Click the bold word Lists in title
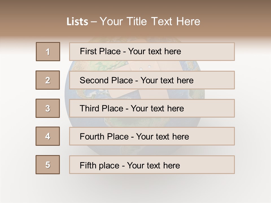This screenshot has width=271, height=203. click(77, 22)
